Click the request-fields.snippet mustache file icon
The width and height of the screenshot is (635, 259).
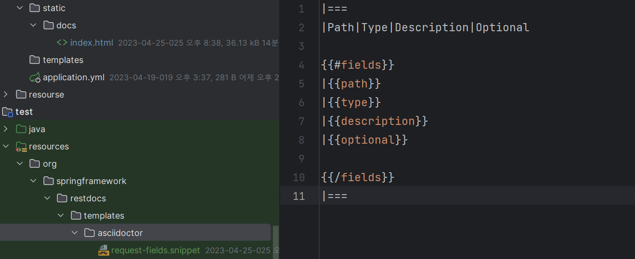104,250
